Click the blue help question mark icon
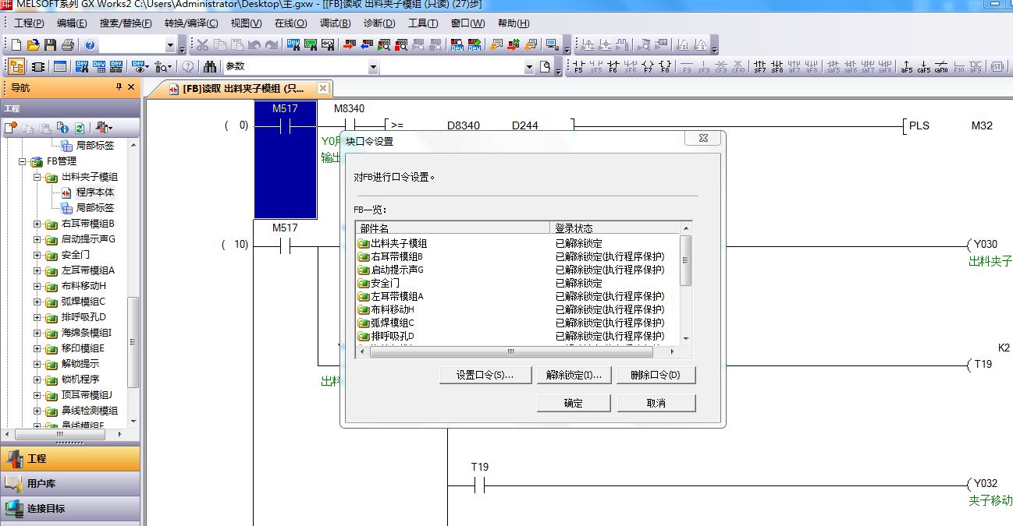 click(x=91, y=45)
